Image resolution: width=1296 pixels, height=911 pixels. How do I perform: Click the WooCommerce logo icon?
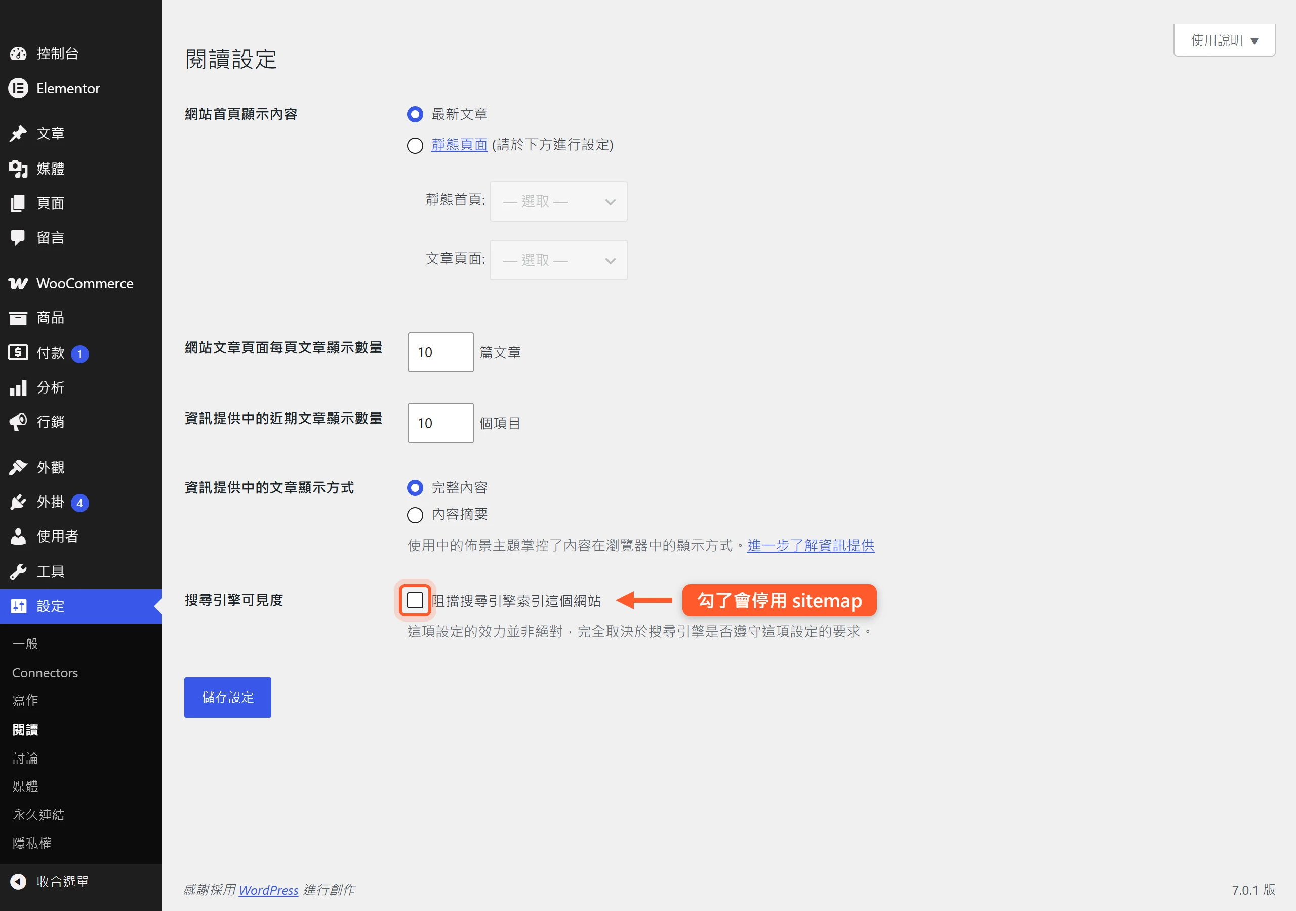(18, 283)
